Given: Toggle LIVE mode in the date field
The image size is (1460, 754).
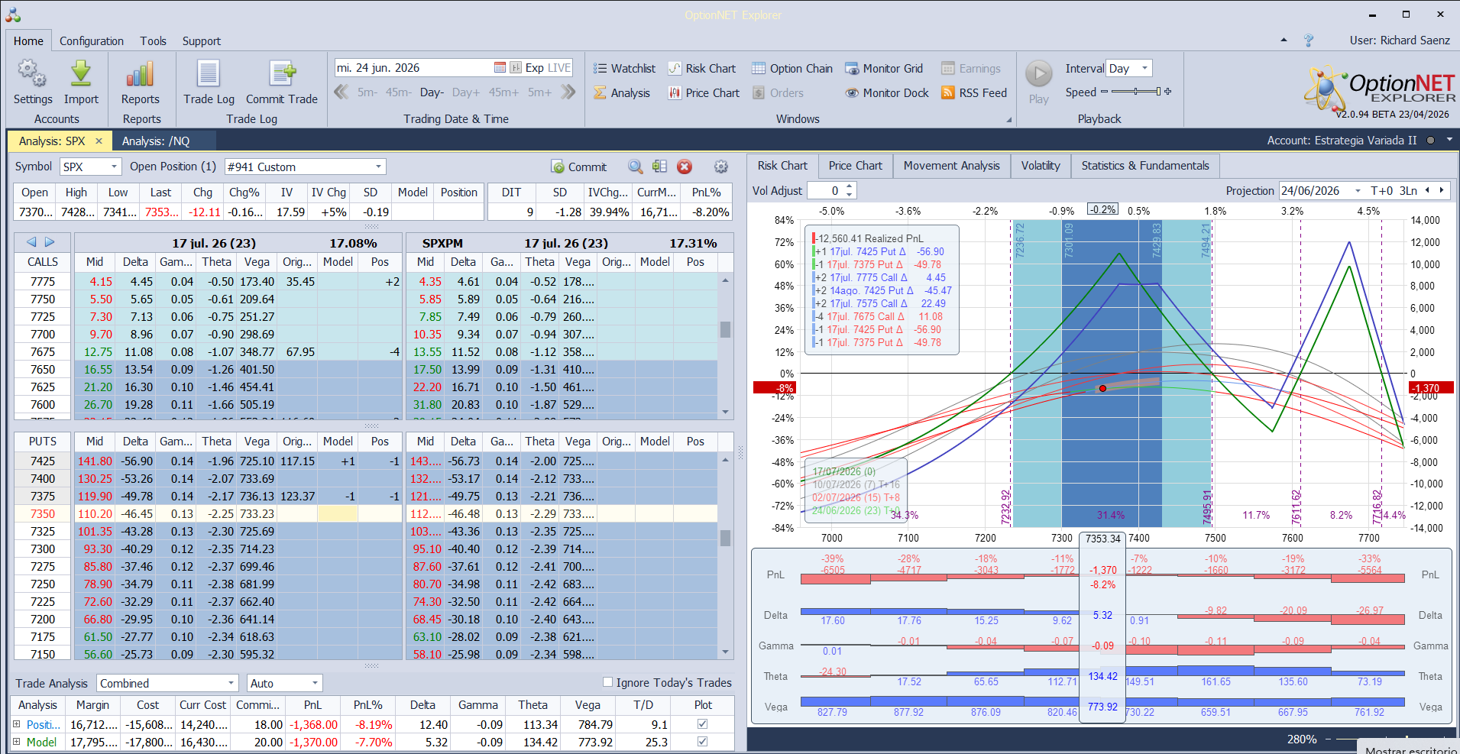Looking at the screenshot, I should (x=559, y=68).
